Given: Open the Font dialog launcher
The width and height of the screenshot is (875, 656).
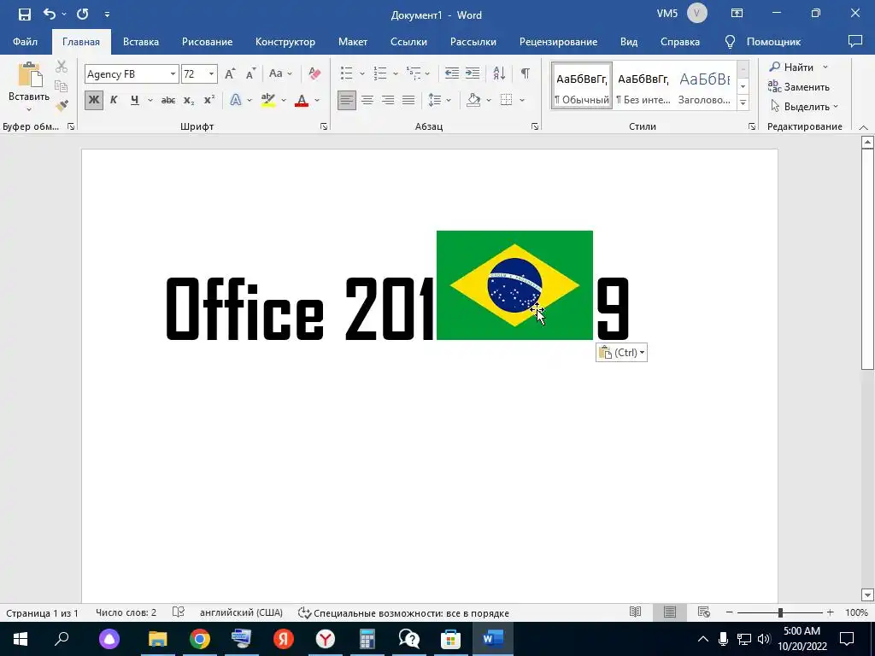Looking at the screenshot, I should 324,126.
